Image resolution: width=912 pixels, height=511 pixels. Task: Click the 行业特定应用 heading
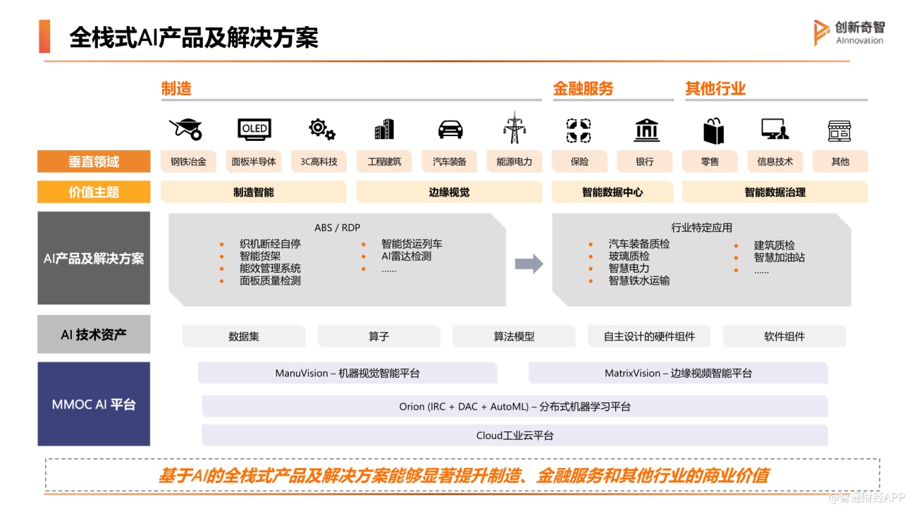pyautogui.click(x=701, y=228)
